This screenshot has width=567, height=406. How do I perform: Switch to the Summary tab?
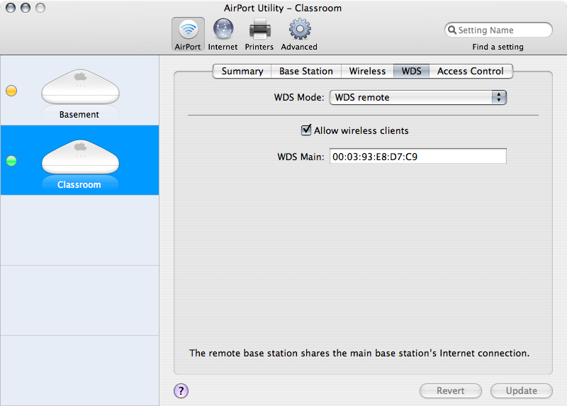coord(242,72)
